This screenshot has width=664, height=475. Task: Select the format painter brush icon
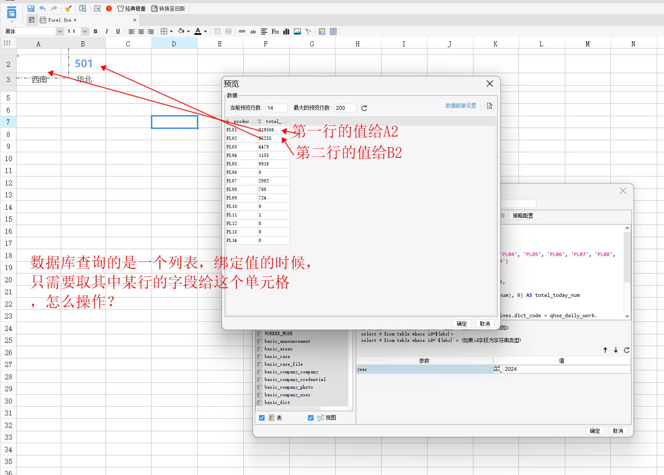point(68,9)
